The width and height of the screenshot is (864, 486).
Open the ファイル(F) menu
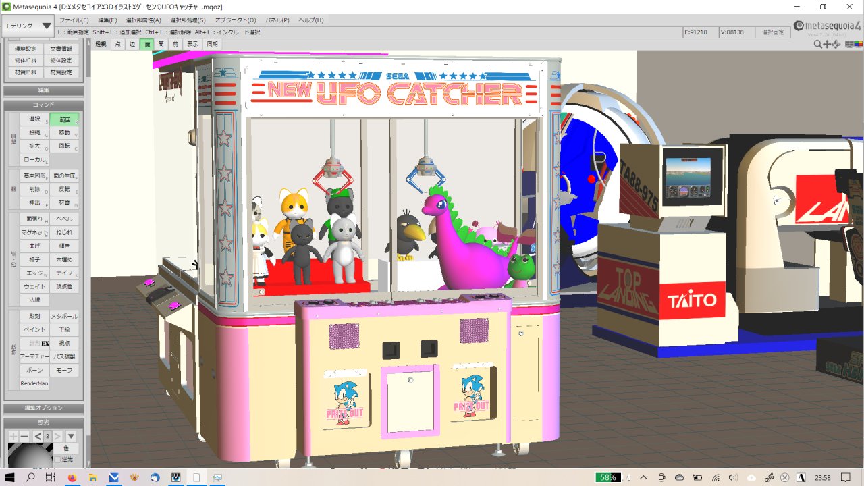(x=74, y=20)
